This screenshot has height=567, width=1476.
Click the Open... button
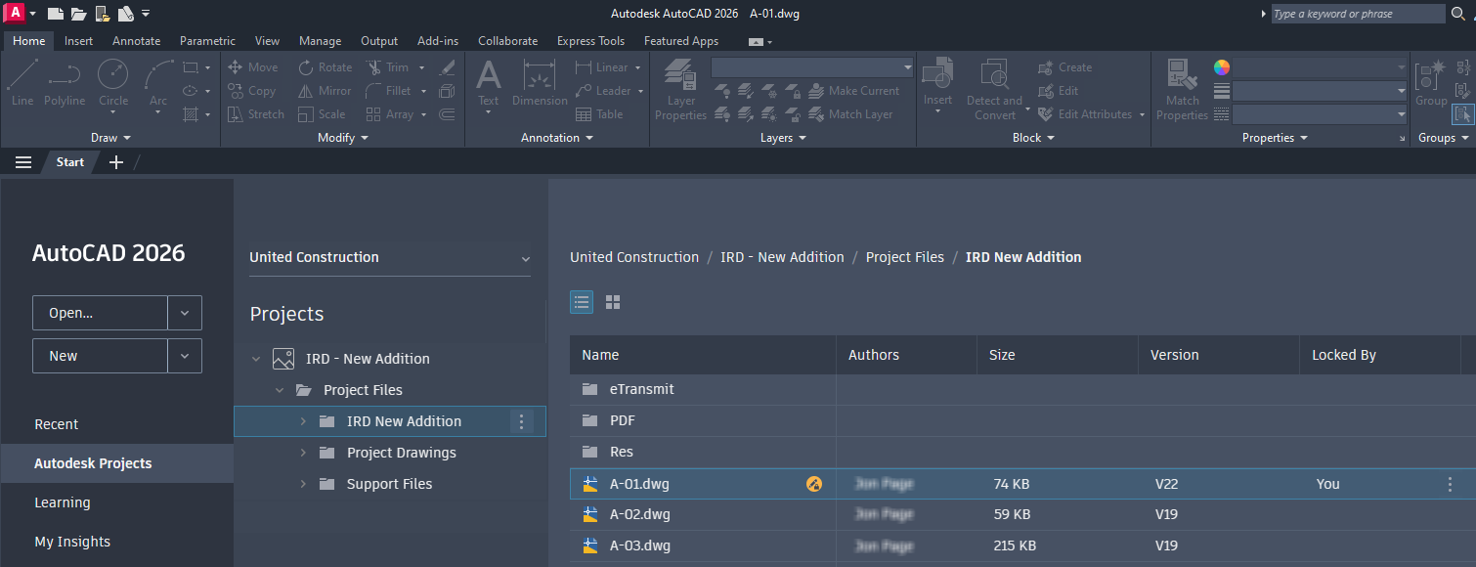[101, 313]
